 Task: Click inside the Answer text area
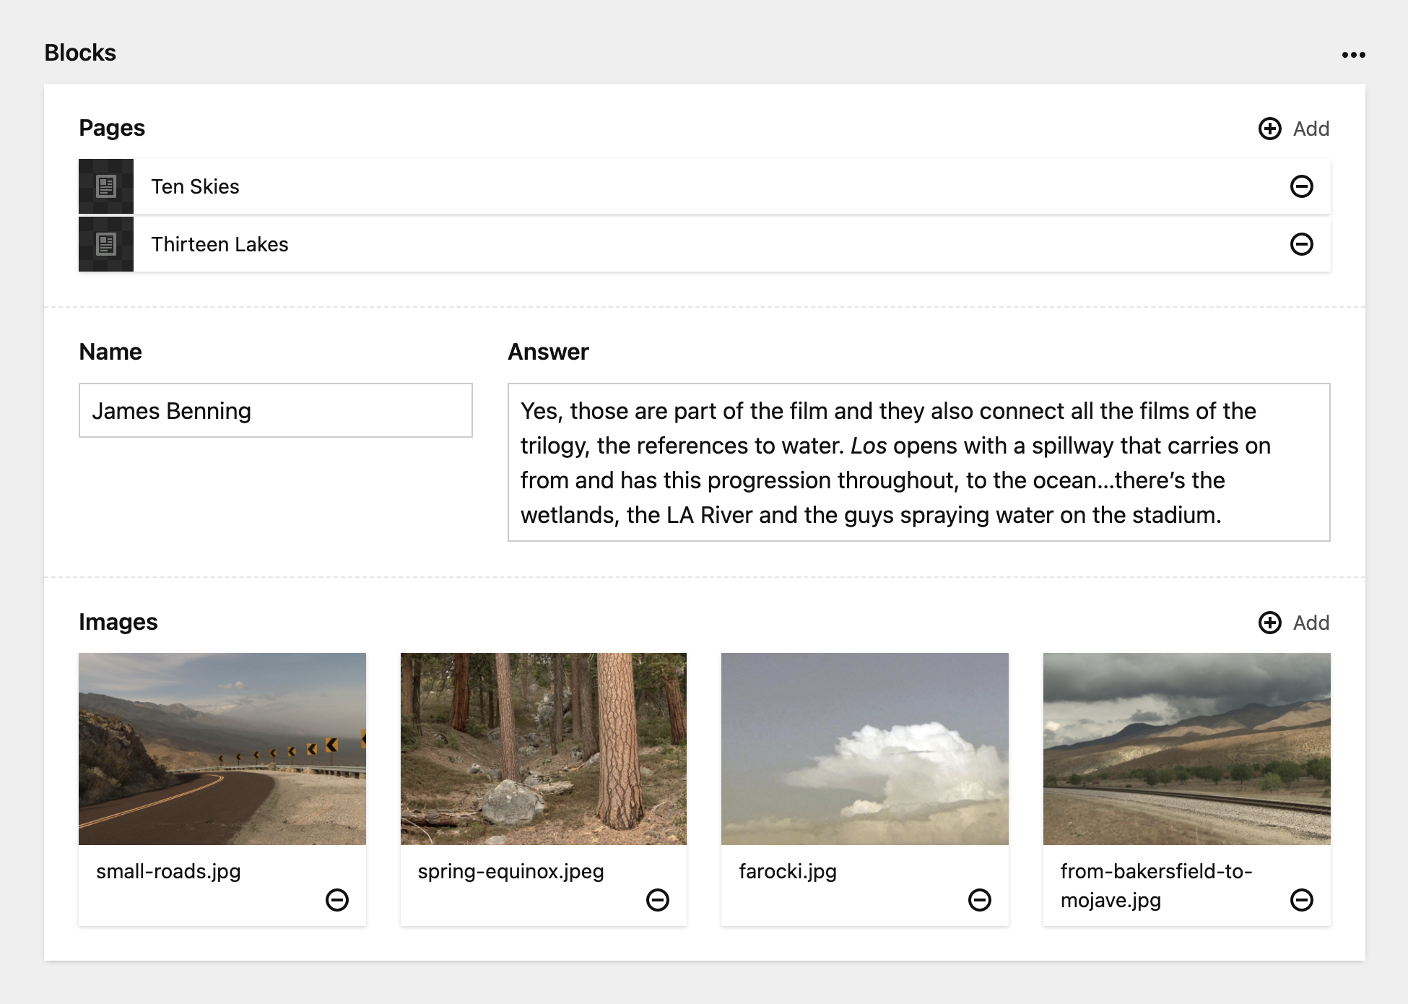(918, 462)
